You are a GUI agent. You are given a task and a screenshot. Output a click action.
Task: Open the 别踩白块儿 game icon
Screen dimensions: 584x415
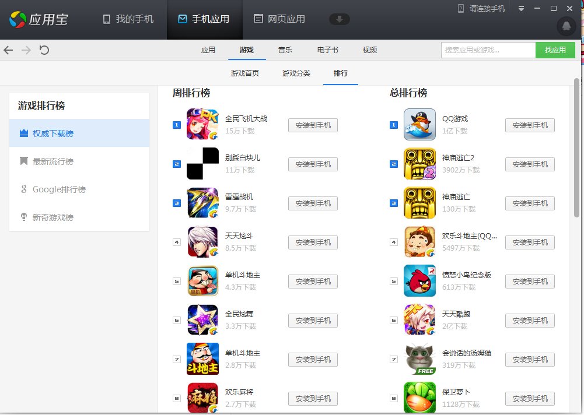click(202, 164)
